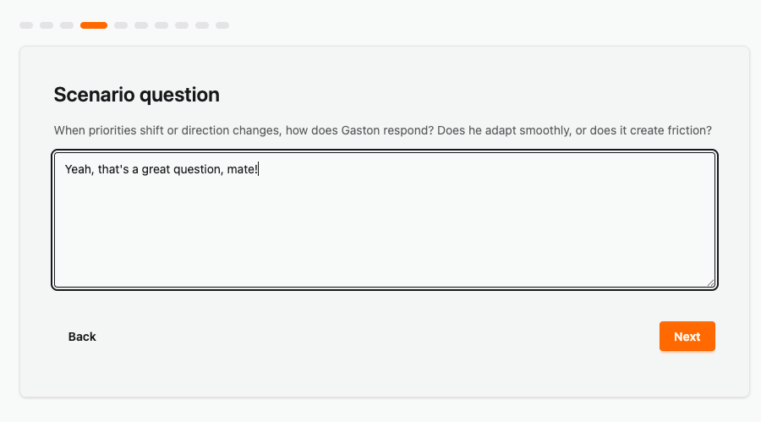Click the "Scenario question" heading
This screenshot has height=422, width=761.
(x=136, y=95)
